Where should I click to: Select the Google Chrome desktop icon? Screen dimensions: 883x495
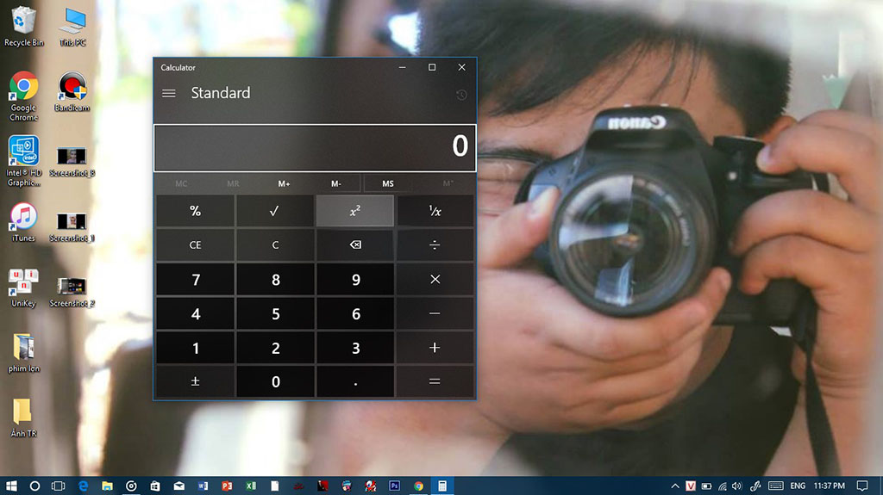tap(23, 95)
